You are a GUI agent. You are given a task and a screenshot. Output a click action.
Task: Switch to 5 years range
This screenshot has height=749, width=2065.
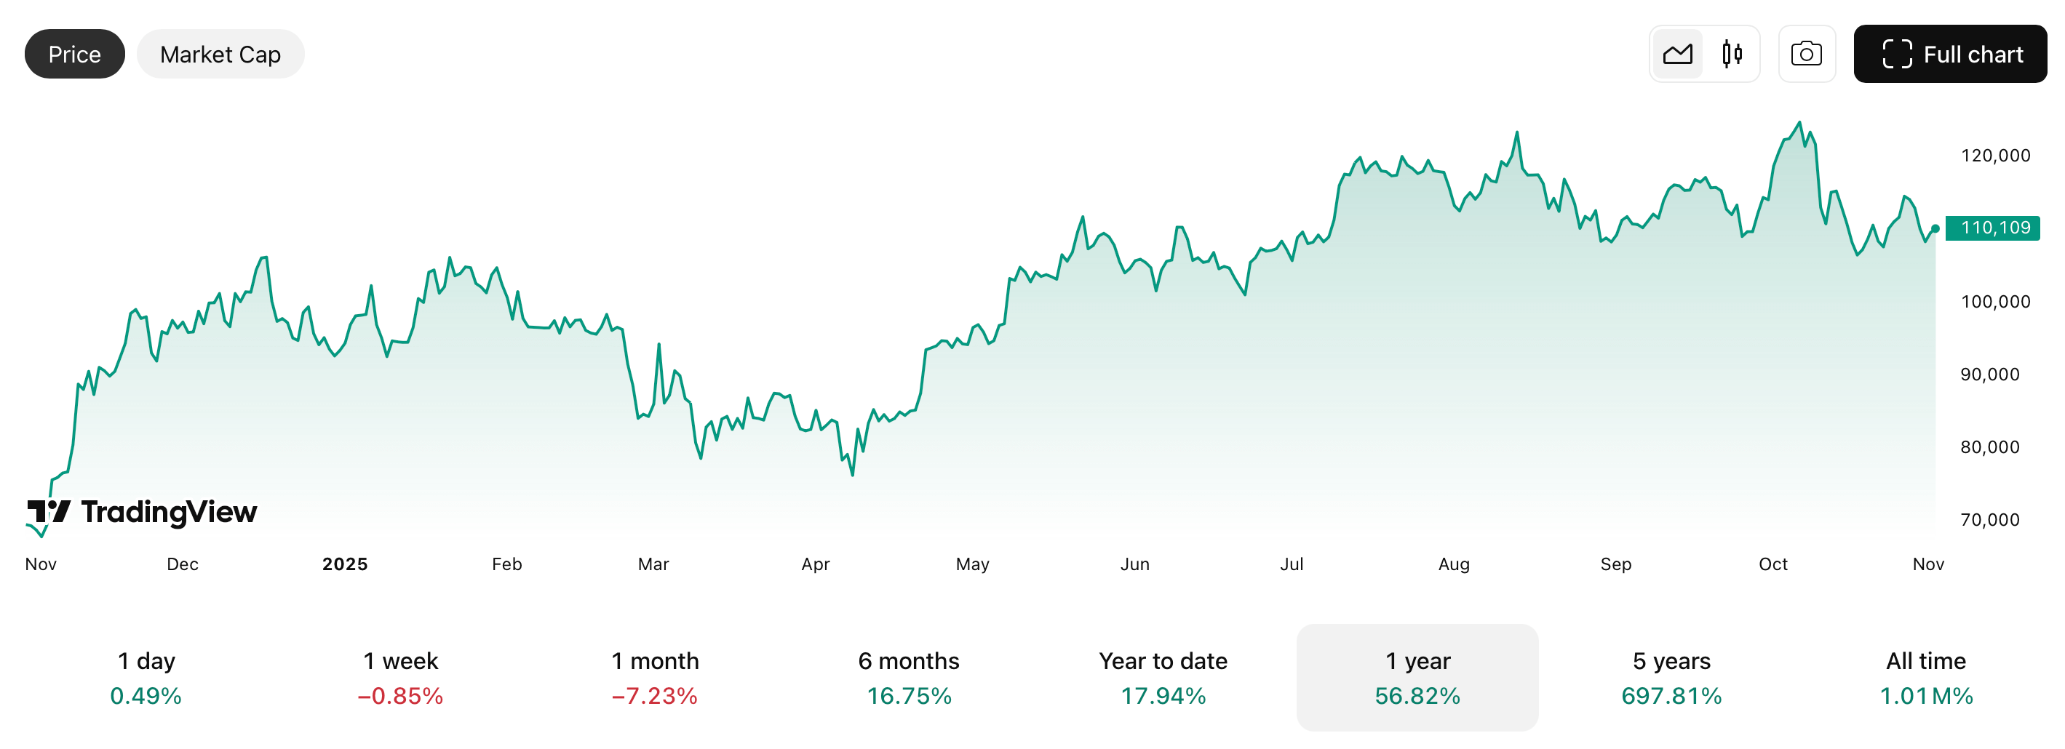1671,677
